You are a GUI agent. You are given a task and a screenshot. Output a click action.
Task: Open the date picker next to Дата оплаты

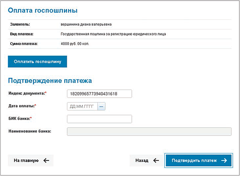pyautogui.click(x=102, y=107)
